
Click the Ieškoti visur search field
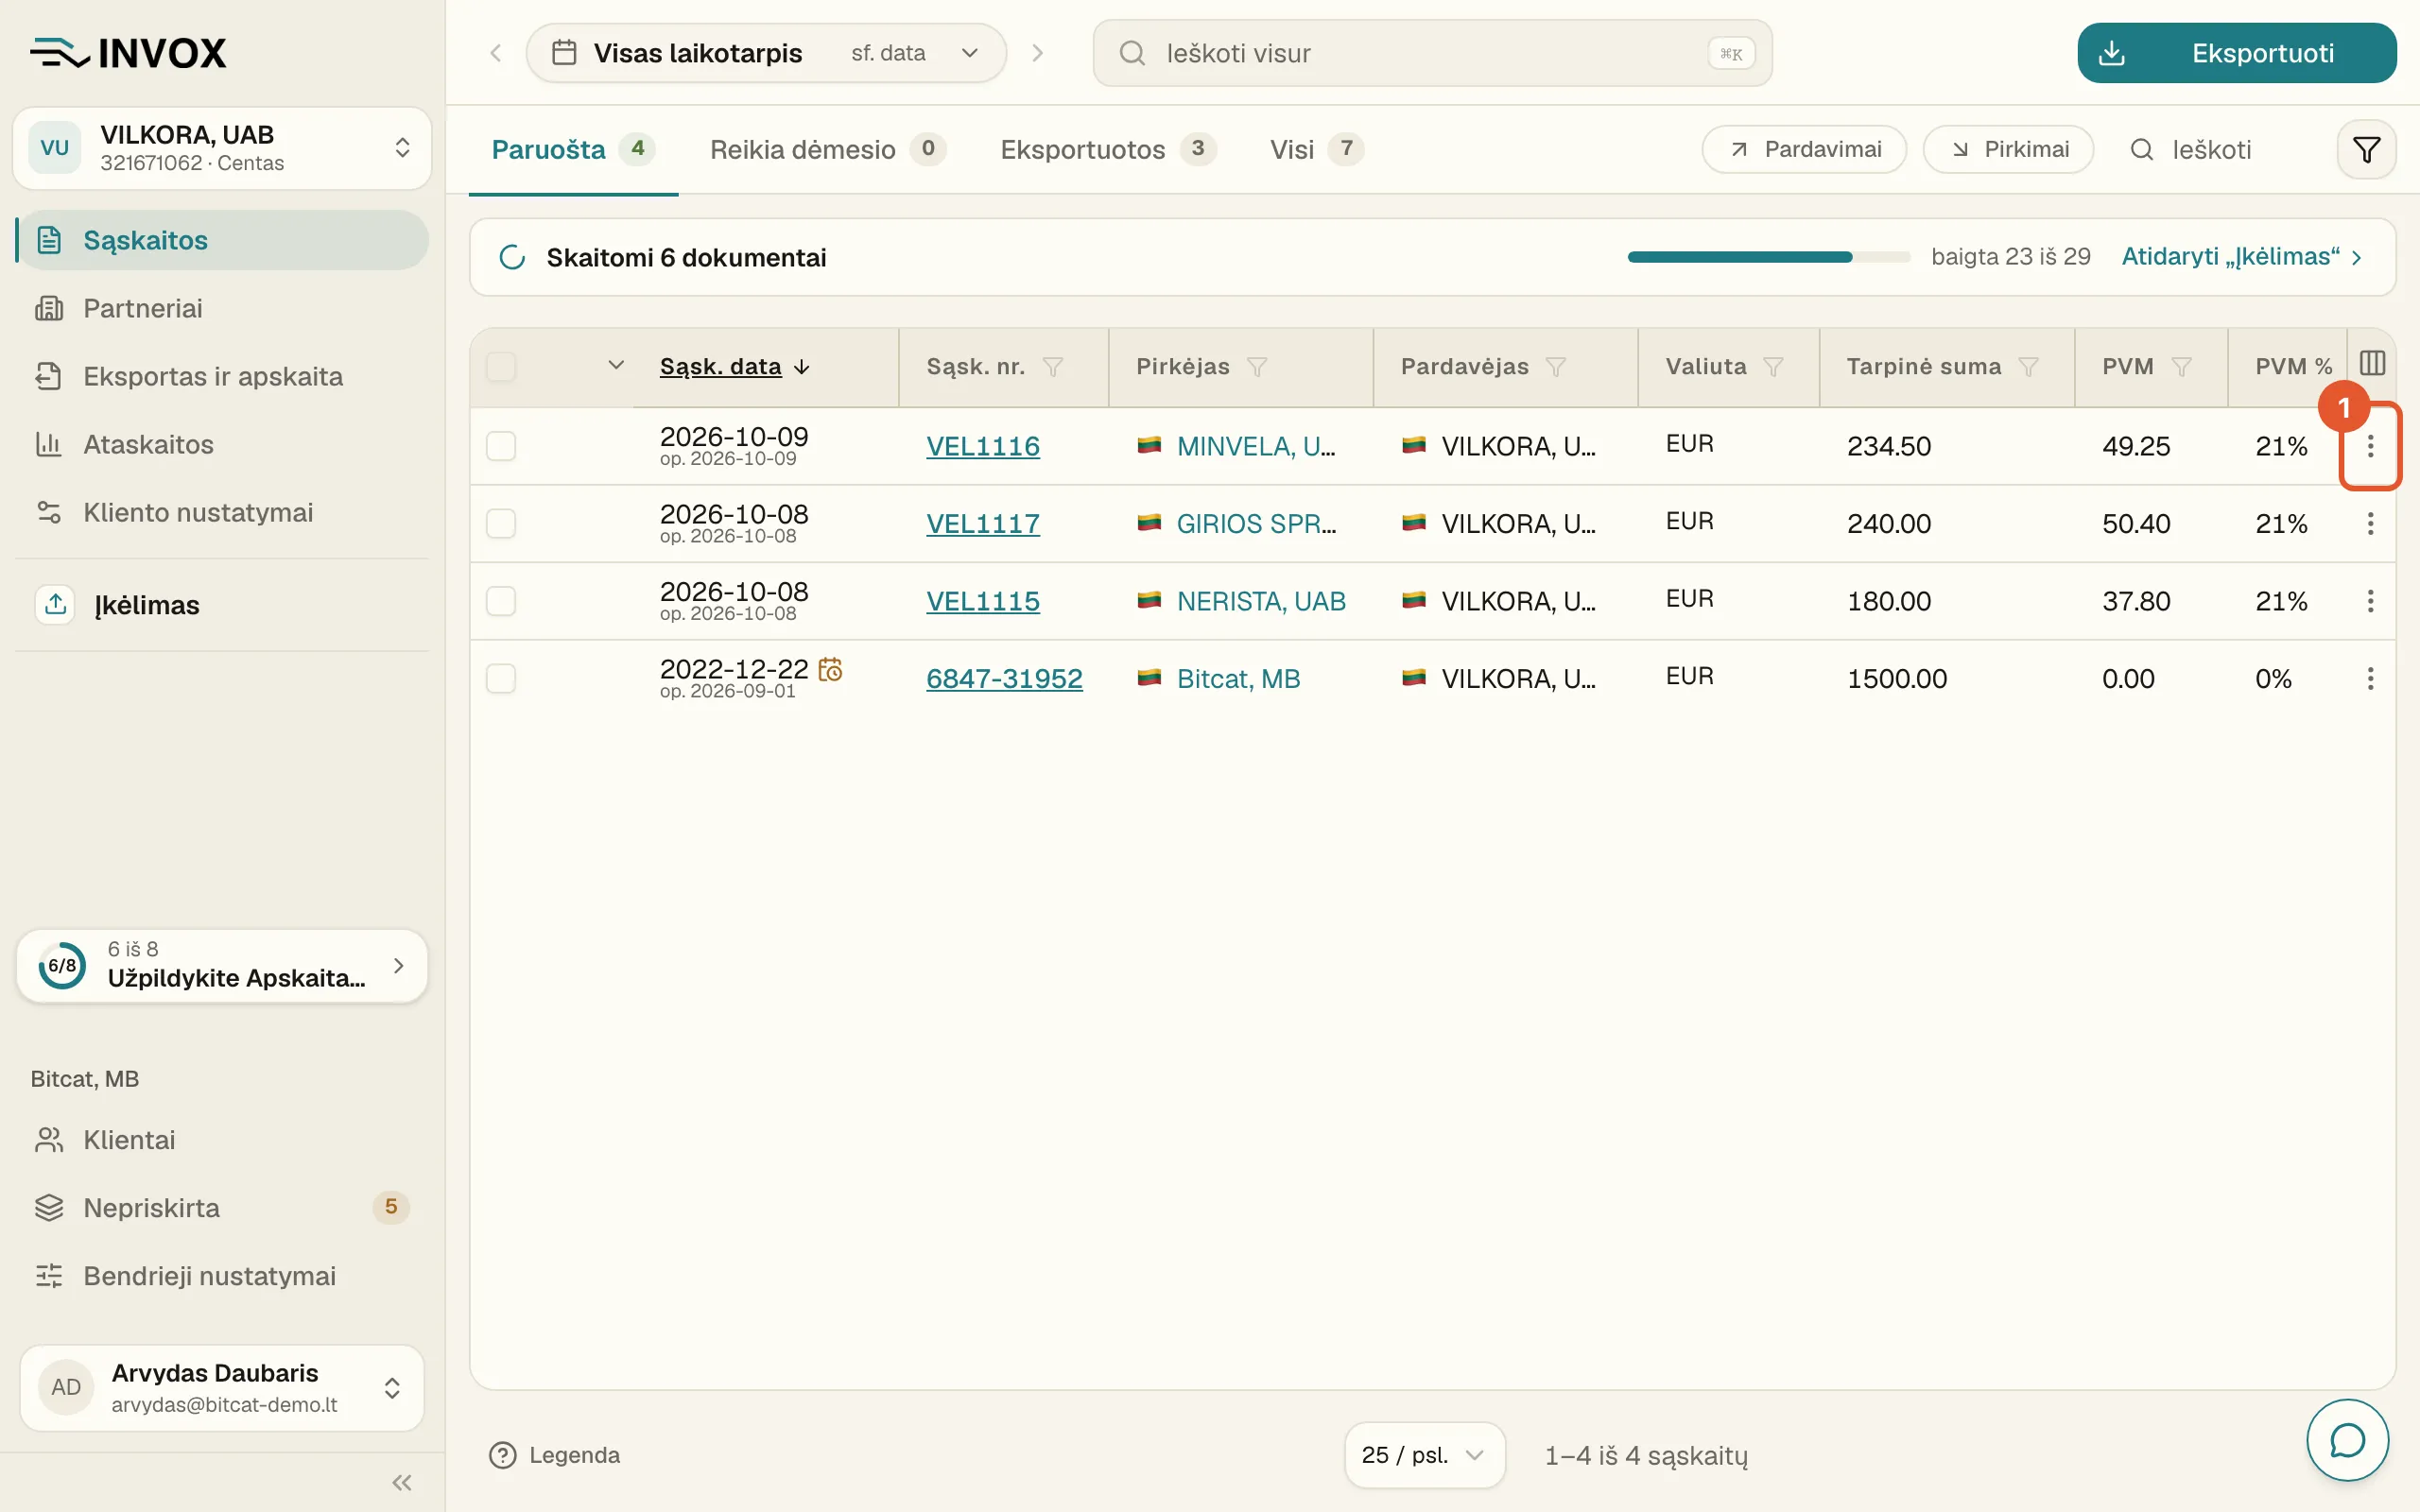tap(1432, 53)
